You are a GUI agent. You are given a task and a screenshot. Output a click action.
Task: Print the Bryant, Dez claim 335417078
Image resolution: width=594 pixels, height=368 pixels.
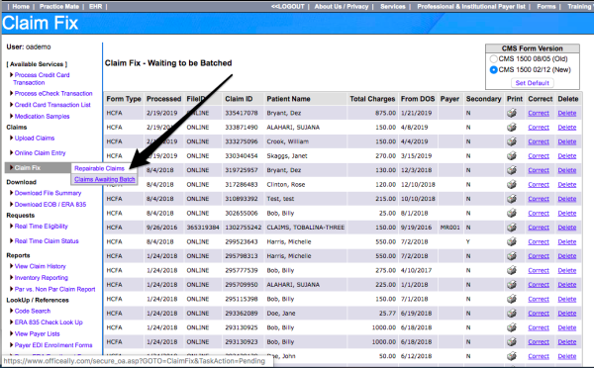click(x=512, y=113)
